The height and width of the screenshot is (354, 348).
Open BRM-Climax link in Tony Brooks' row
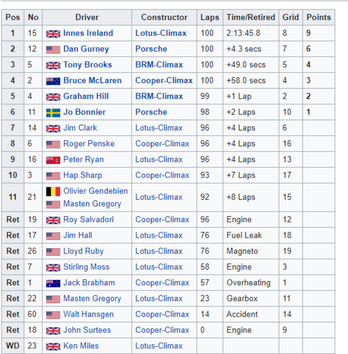[159, 64]
